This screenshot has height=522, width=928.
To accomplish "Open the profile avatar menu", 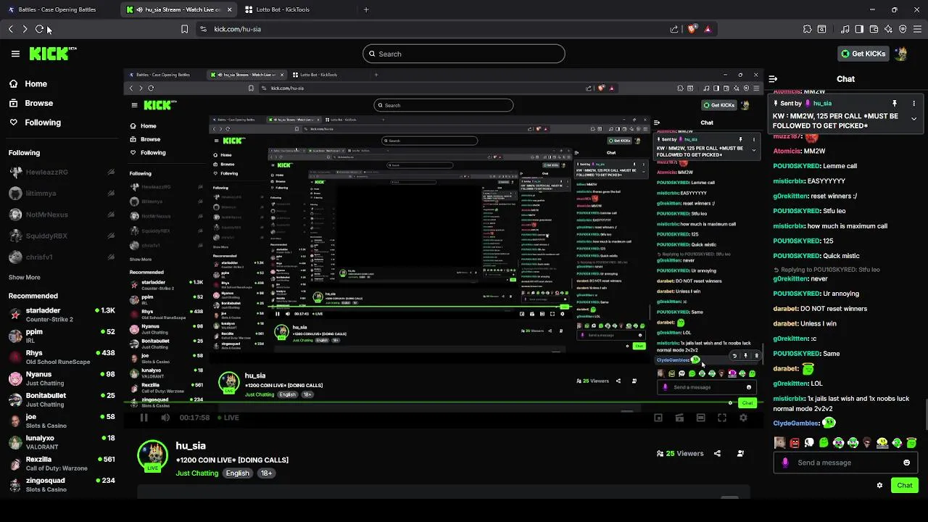I will tap(901, 54).
